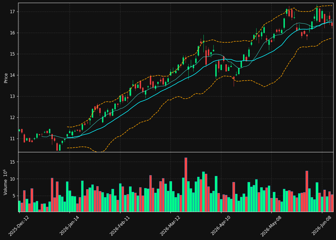Viewport: 336px width, 240px height.
Task: Click the 2026-Jun-08 date label
Action: pyautogui.click(x=322, y=226)
